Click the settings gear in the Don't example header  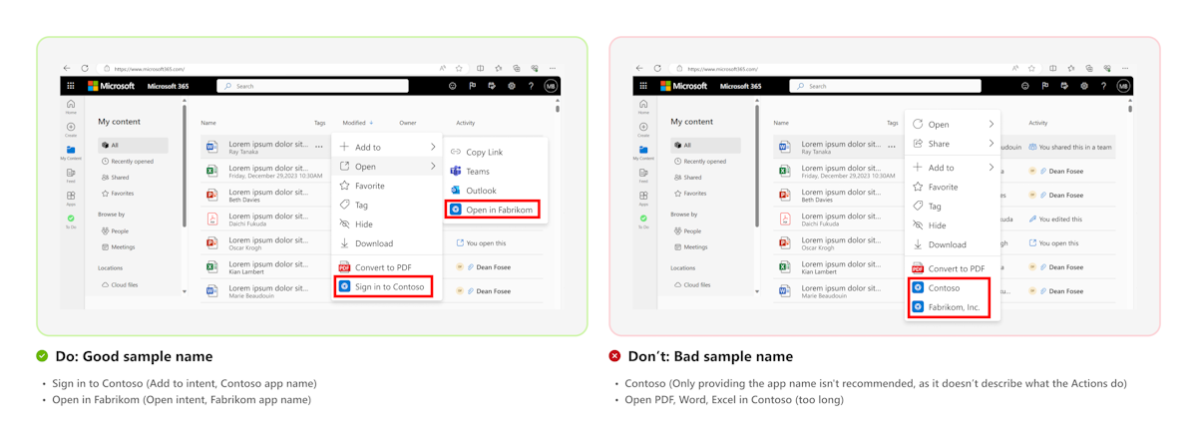point(1084,86)
